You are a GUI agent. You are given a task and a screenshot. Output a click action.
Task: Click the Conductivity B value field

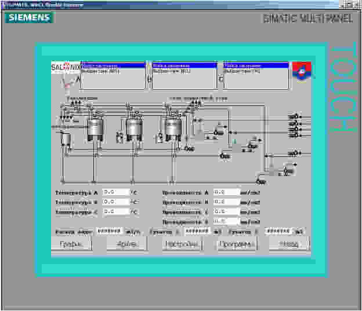click(x=226, y=202)
